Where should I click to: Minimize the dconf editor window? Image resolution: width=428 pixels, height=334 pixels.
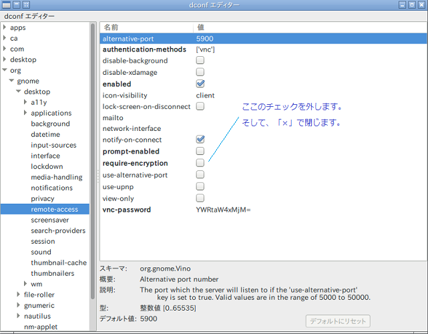(x=402, y=5)
